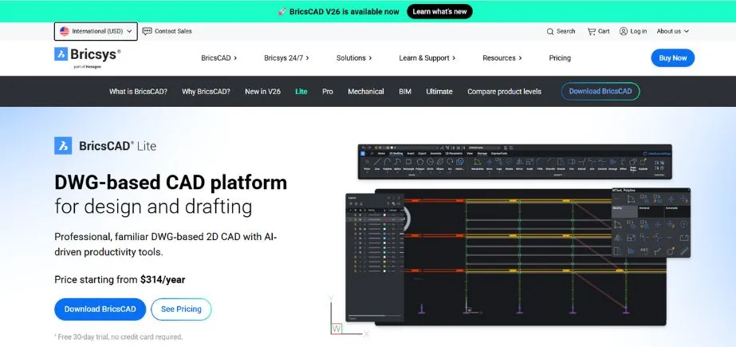Select the Copy tool in the ribbon image
736x347 pixels.
(499, 164)
